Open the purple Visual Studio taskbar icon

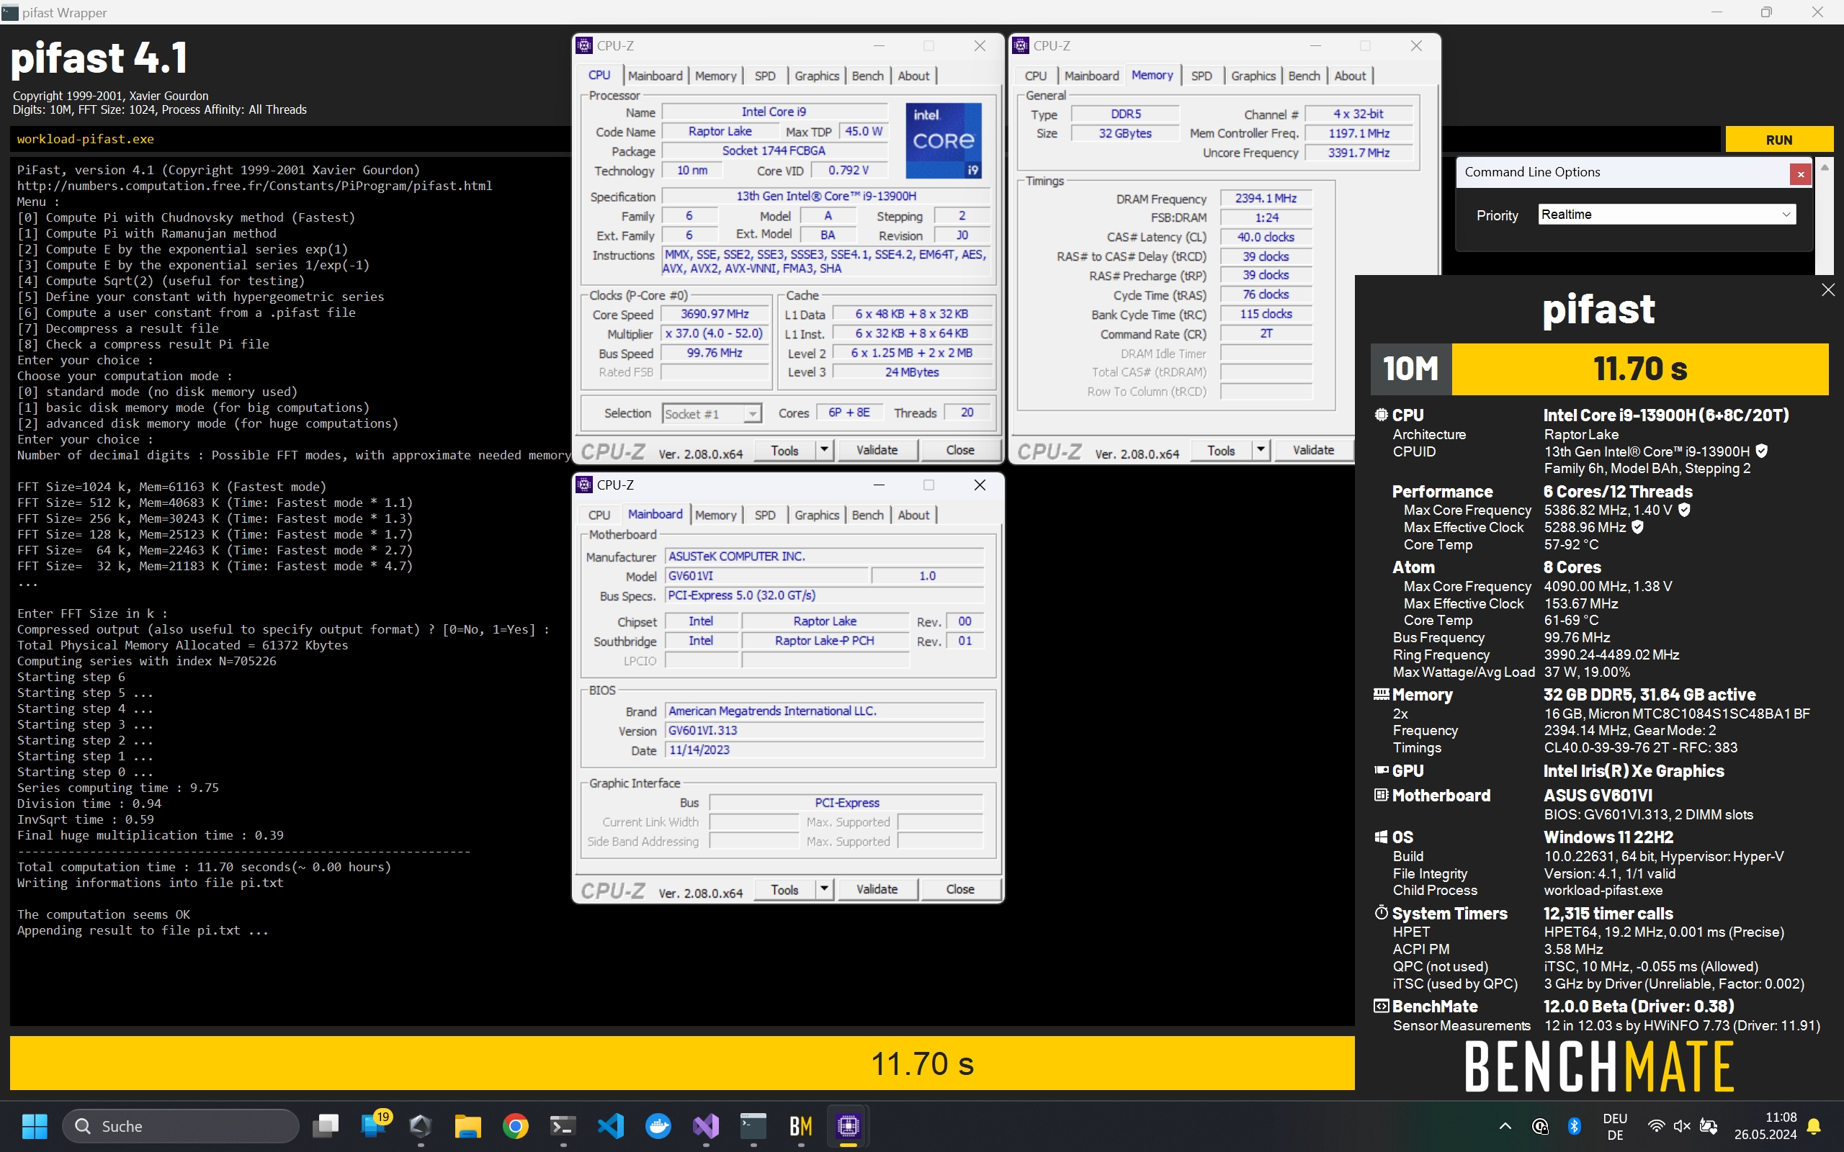(706, 1126)
